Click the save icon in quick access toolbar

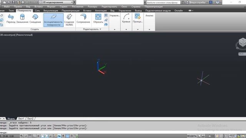14,2
